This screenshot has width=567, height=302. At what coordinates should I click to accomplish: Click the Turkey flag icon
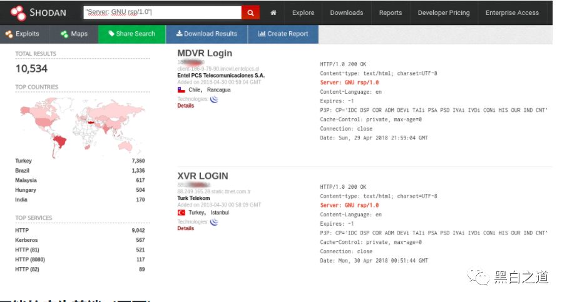[x=181, y=213]
